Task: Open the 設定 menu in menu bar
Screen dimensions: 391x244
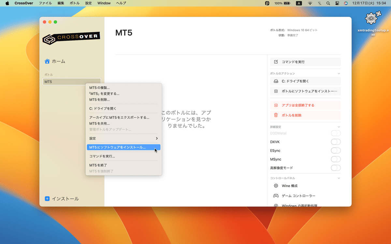Action: 88,3
